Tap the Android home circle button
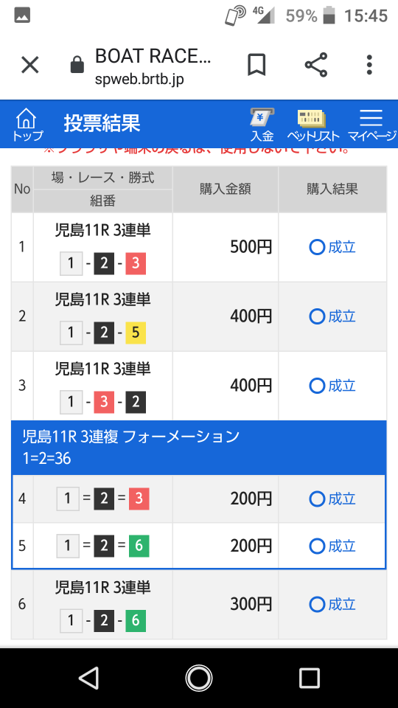 point(198,678)
